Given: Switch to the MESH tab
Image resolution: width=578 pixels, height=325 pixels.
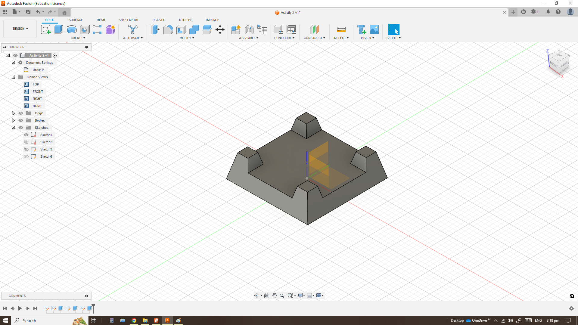Looking at the screenshot, I should (101, 20).
